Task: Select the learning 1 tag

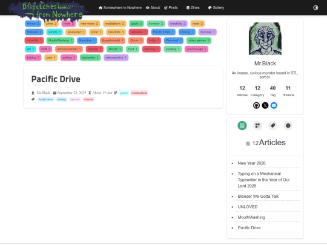Action: [151, 49]
